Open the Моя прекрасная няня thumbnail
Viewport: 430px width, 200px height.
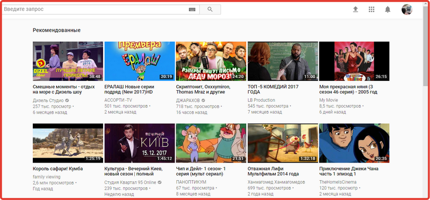point(354,61)
